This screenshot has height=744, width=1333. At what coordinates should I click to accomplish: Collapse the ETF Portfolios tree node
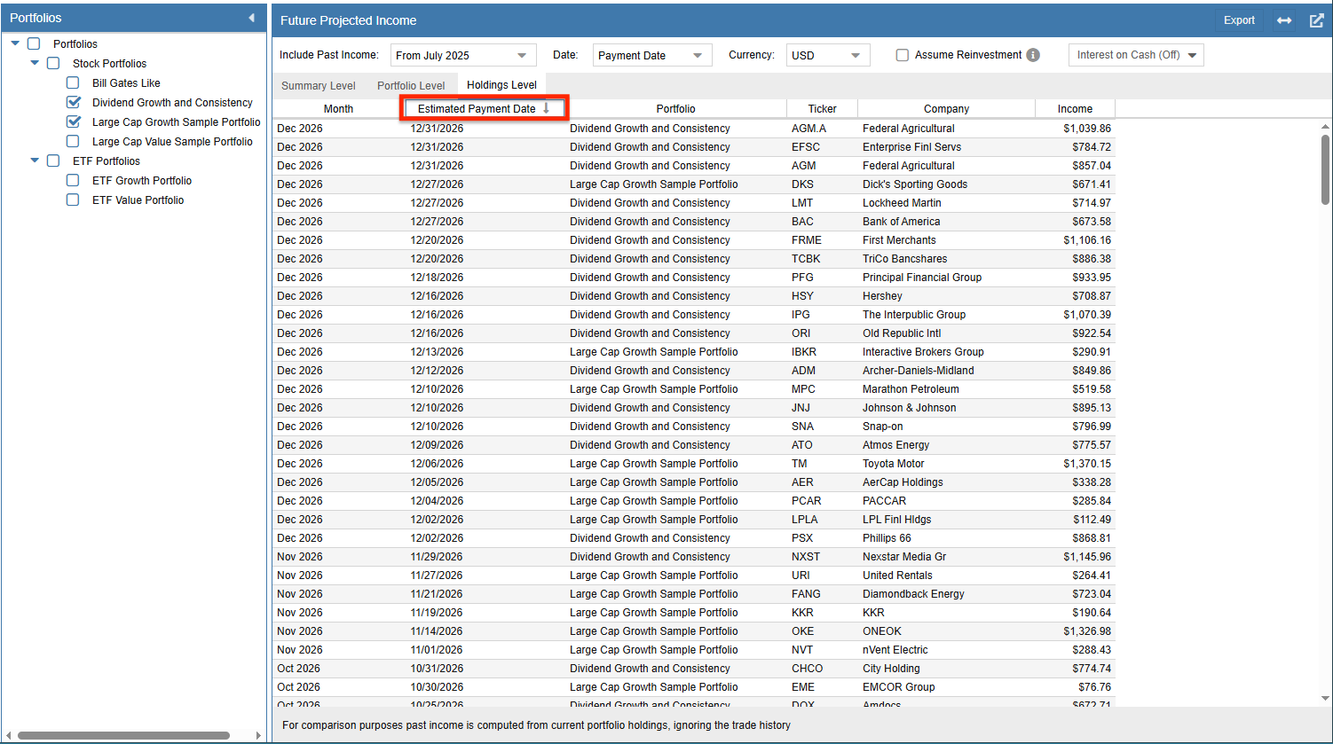tap(35, 161)
